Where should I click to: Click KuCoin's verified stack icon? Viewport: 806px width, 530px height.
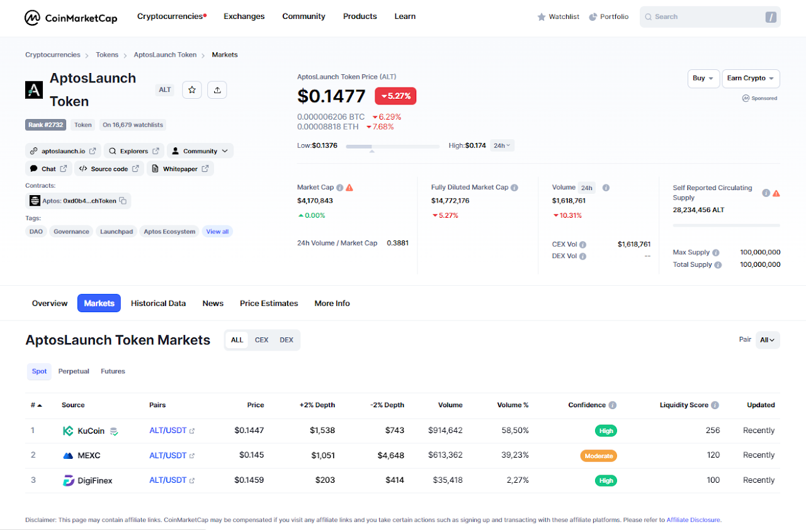113,431
